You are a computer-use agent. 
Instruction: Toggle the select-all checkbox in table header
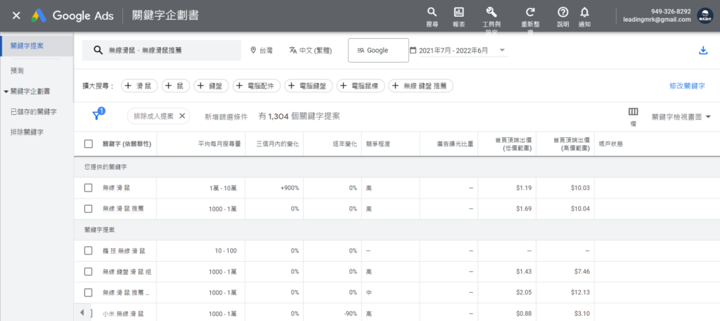(89, 144)
